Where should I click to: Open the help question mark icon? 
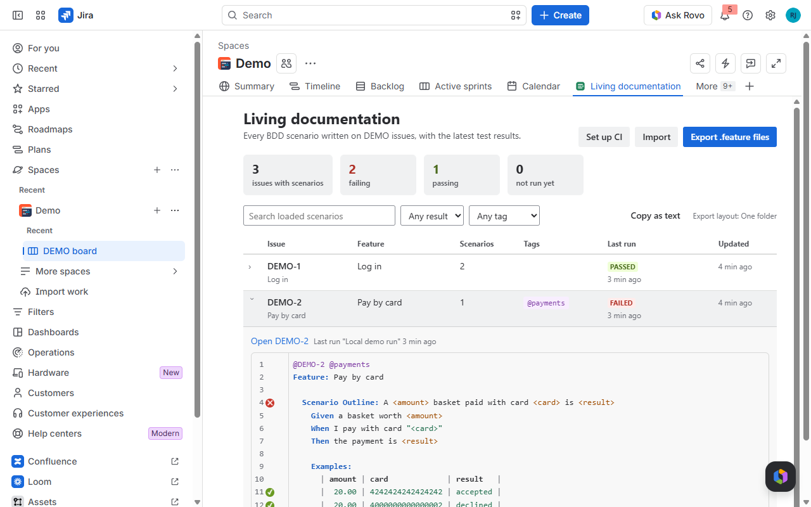pos(748,15)
